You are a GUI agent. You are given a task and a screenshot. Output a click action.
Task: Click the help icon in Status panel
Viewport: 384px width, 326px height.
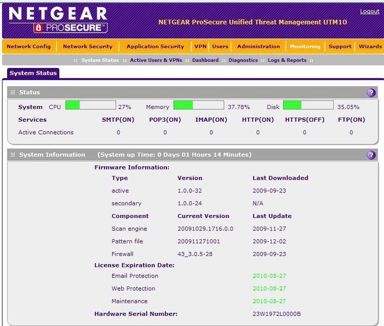coord(371,93)
